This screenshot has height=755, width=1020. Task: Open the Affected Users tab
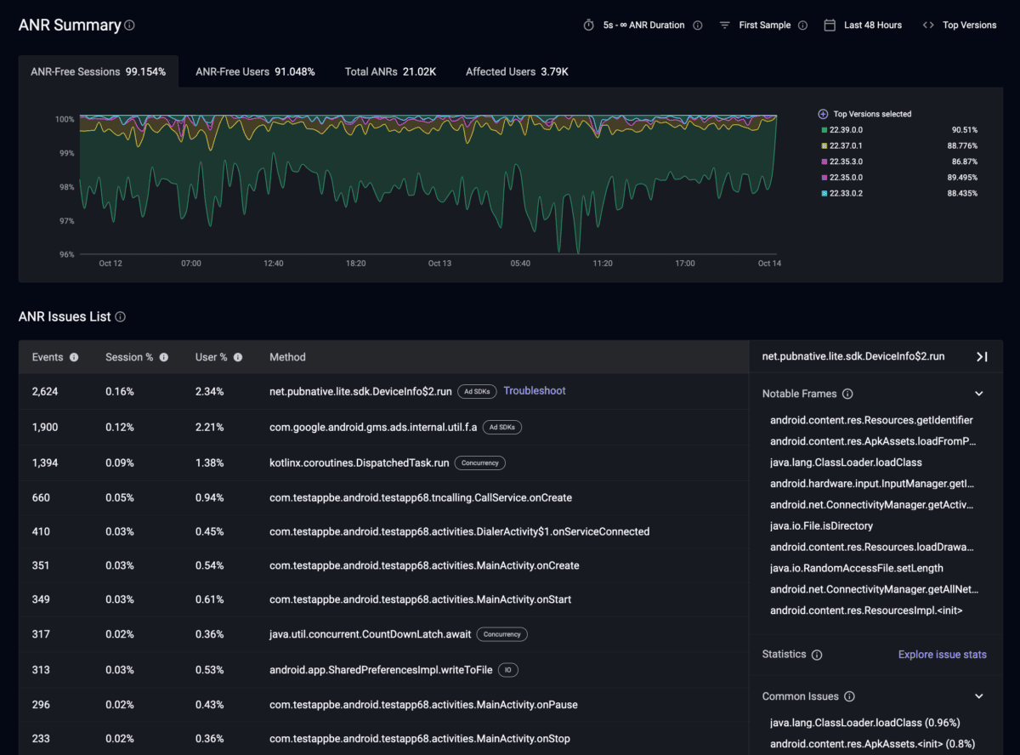[517, 72]
